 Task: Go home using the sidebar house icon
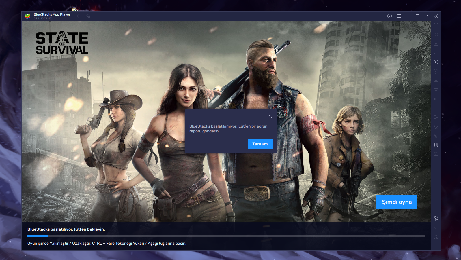tap(436, 237)
